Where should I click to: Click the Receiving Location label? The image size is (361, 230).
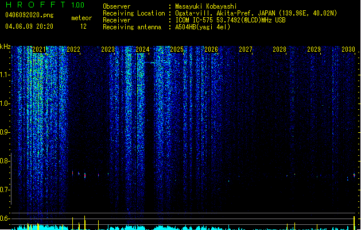pos(134,13)
